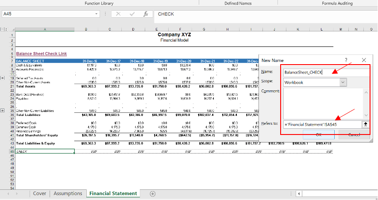Select the Financial Statement sheet tab
The image size is (378, 200).
coord(113,193)
